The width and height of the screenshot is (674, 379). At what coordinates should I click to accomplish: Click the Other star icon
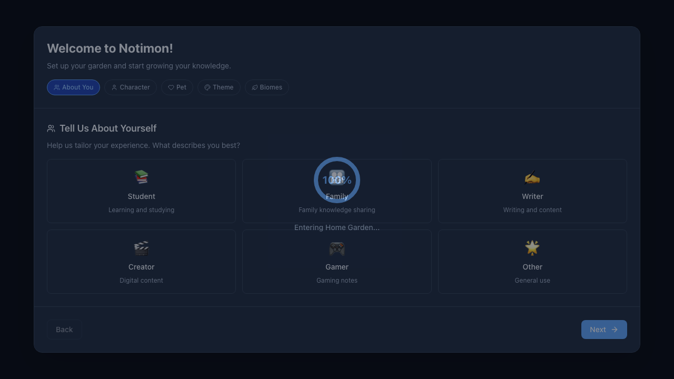coord(532,247)
